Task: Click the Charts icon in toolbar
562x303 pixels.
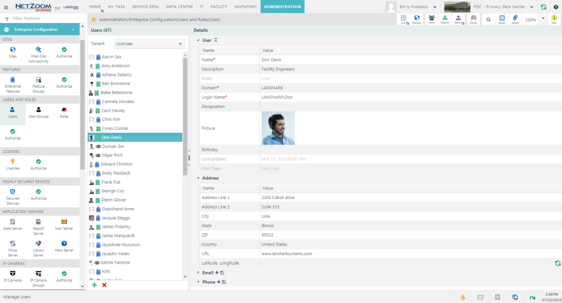Action: [473, 19]
